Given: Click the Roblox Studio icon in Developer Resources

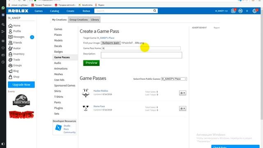Looking at the screenshot, I should (x=58, y=128).
